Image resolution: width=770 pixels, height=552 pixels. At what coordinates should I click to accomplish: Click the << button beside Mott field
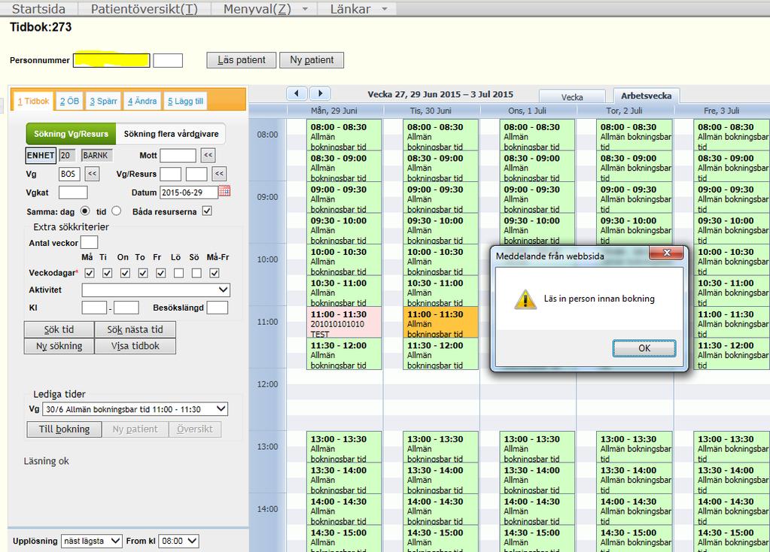coord(208,156)
